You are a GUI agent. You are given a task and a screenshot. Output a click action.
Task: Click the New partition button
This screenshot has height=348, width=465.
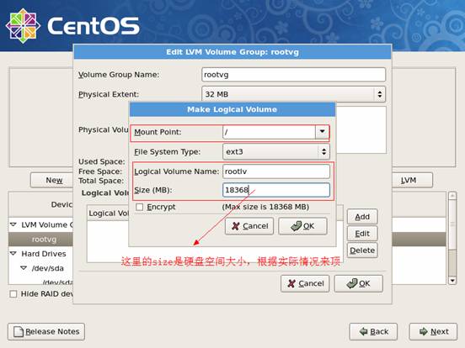click(x=52, y=180)
